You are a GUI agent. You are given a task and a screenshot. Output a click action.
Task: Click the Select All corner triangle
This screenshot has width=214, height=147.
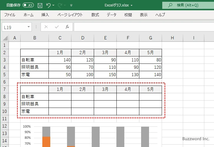pyautogui.click(x=5, y=38)
